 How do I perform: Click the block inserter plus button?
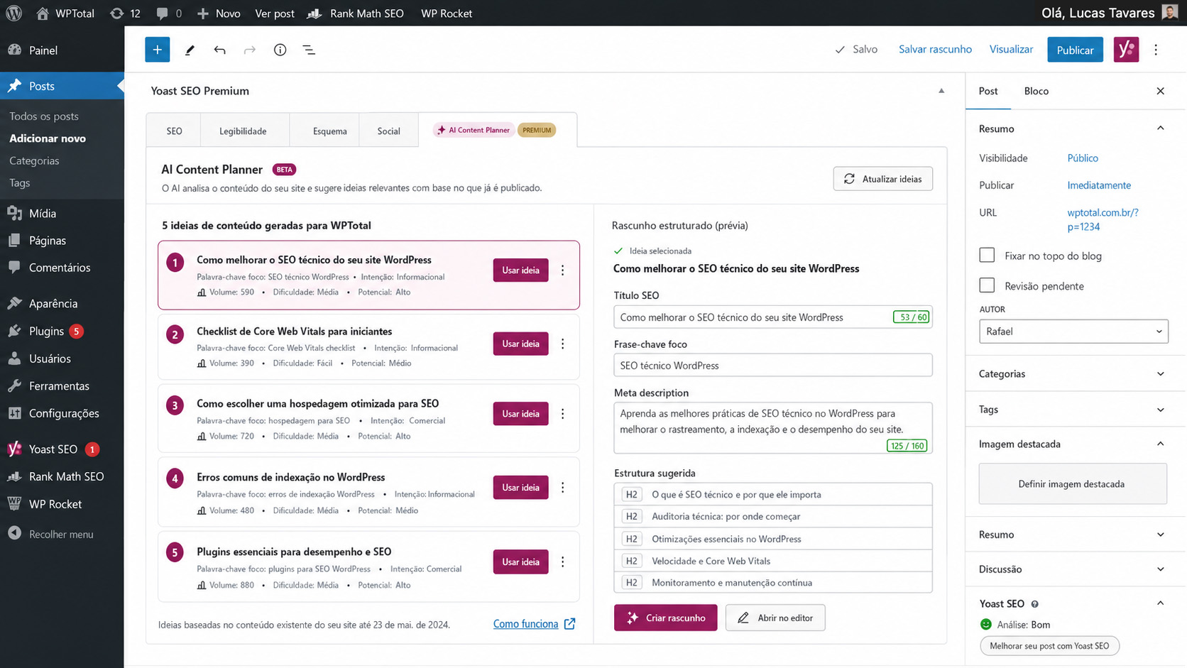(x=158, y=50)
